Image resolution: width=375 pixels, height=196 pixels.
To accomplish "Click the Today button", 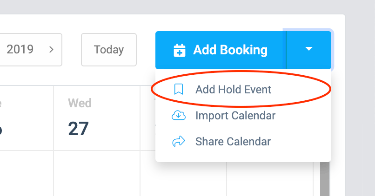I will point(109,50).
